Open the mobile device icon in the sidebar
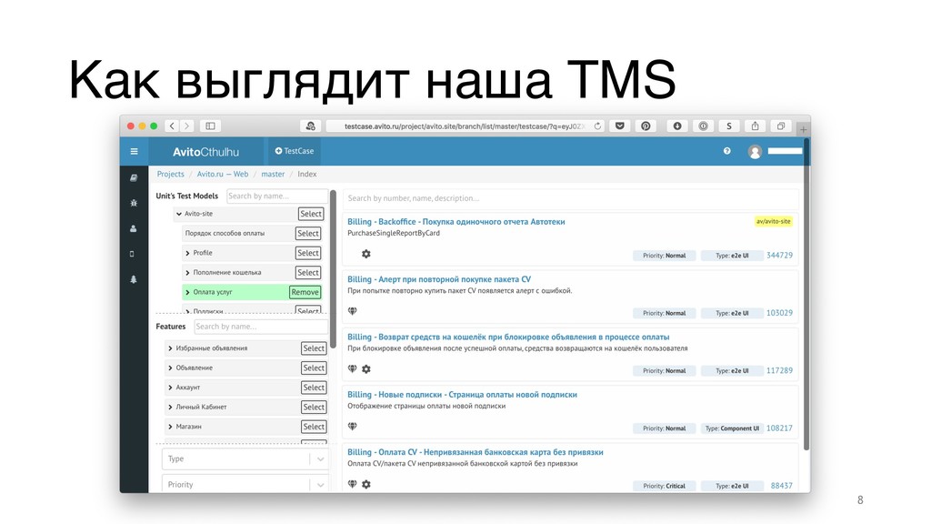This screenshot has width=931, height=524. (132, 254)
